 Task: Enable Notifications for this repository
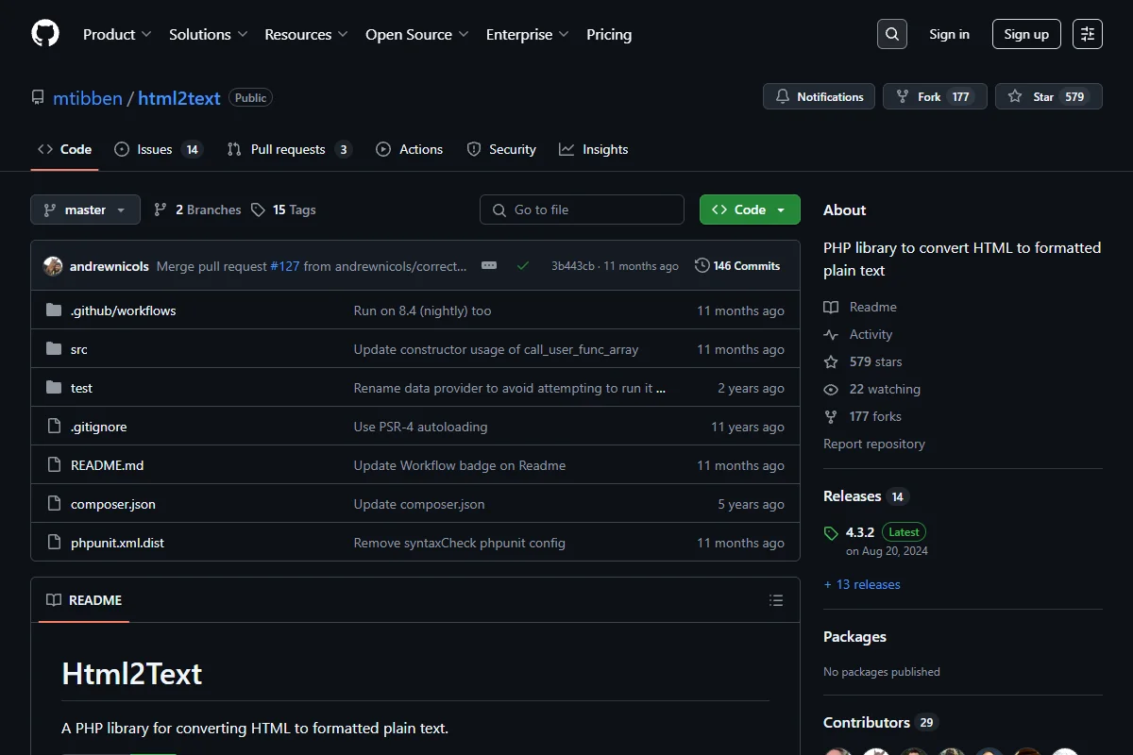coord(819,96)
